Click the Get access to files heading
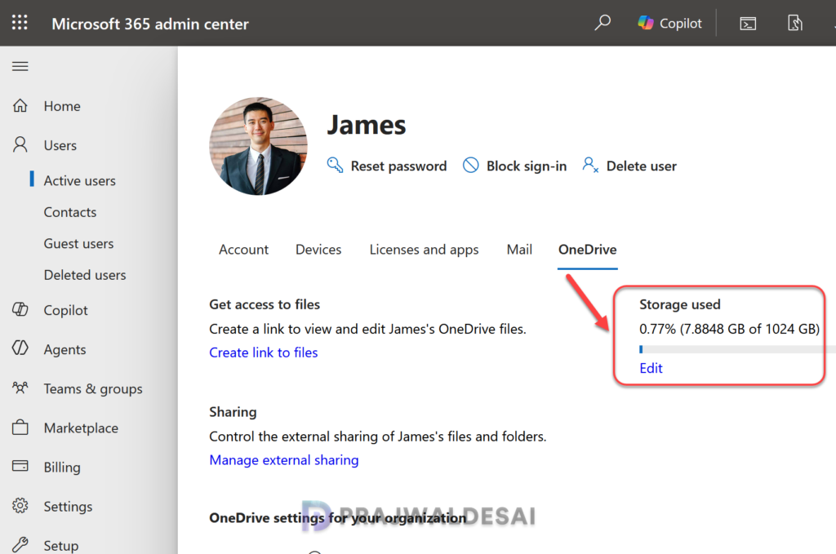The image size is (836, 554). click(x=265, y=304)
